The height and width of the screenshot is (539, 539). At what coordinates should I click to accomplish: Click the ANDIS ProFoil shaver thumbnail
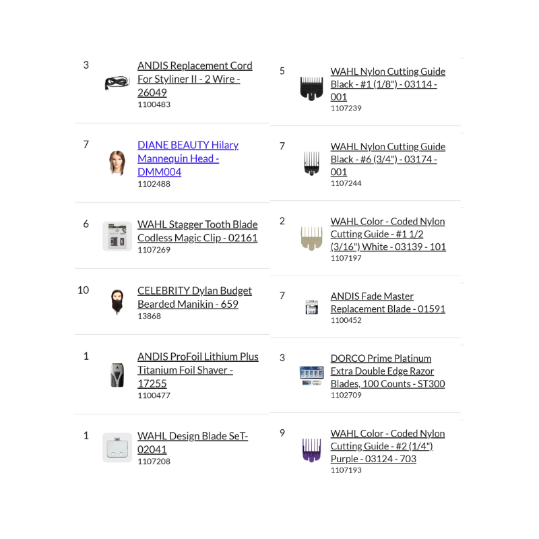117,375
